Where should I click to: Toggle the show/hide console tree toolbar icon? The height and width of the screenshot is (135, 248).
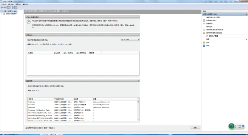(x=9, y=7)
